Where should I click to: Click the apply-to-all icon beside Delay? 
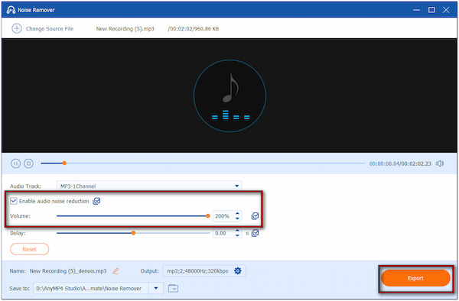coord(255,233)
